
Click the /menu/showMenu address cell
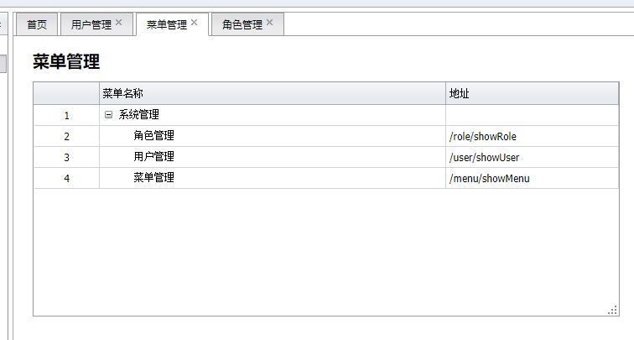[532, 179]
